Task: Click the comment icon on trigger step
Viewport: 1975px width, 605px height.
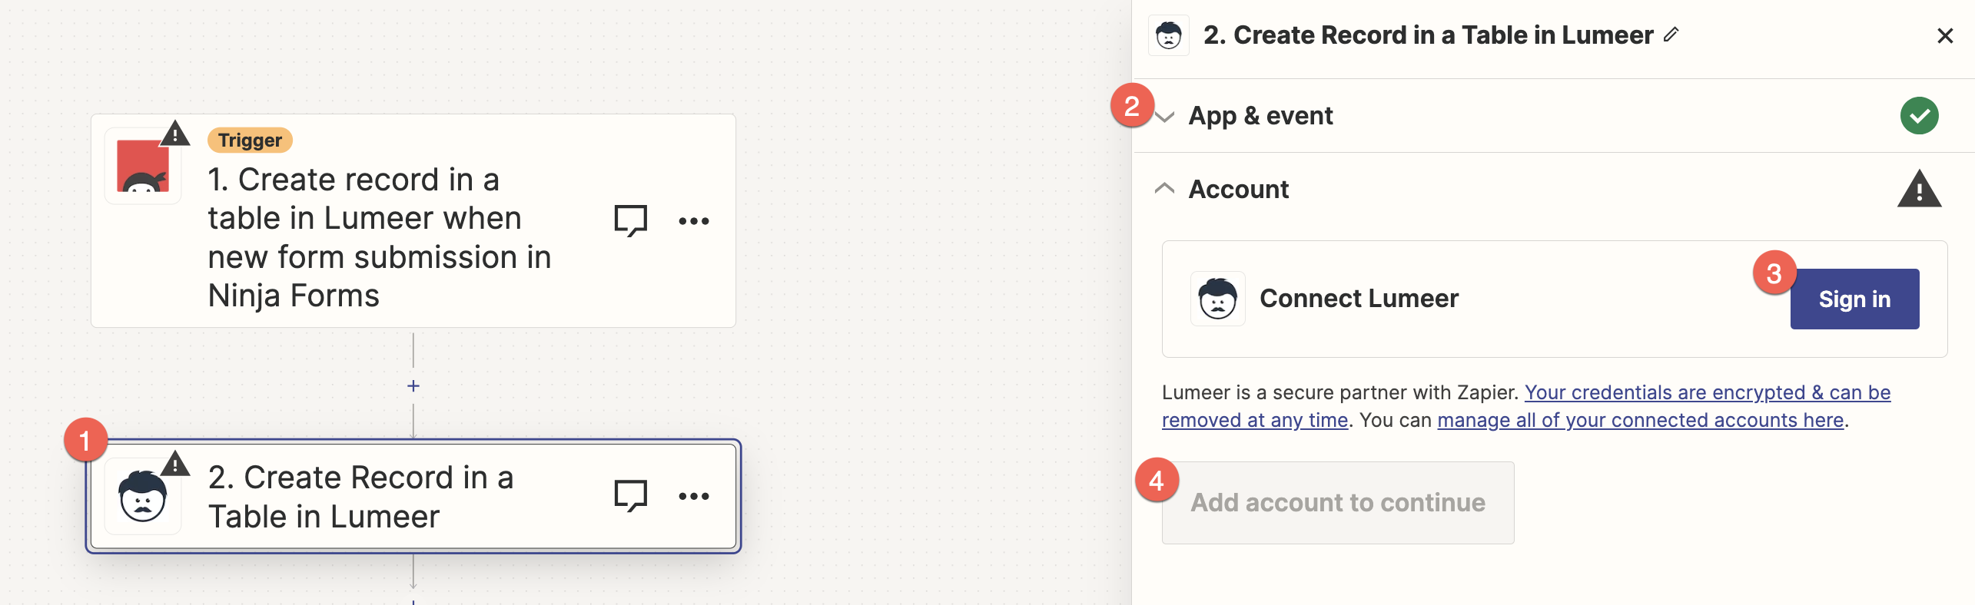Action: tap(630, 220)
